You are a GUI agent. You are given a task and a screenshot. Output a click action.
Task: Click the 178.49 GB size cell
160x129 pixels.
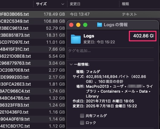54,14
